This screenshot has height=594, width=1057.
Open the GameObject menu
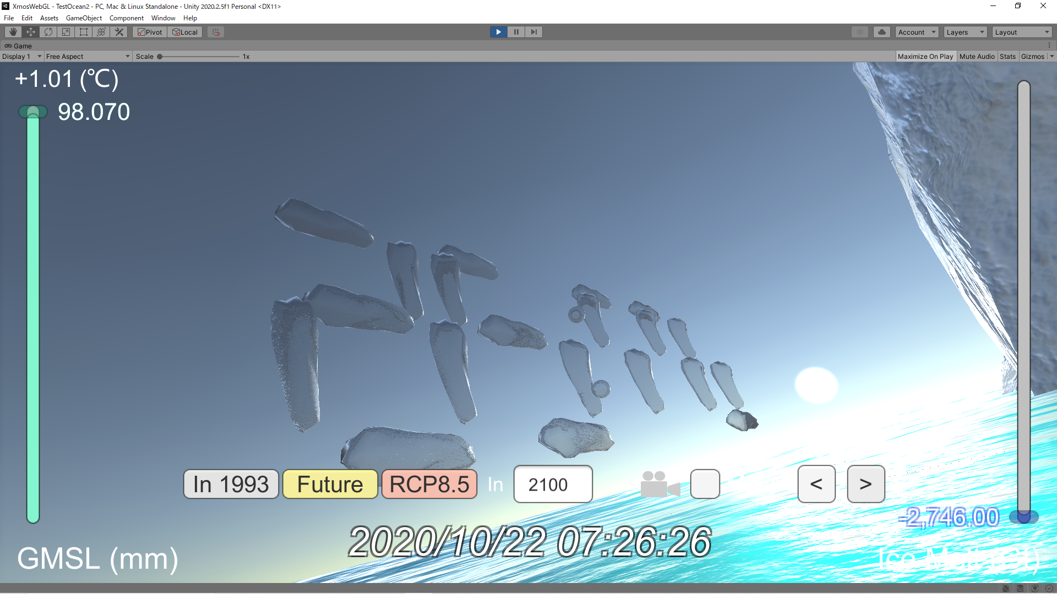84,18
